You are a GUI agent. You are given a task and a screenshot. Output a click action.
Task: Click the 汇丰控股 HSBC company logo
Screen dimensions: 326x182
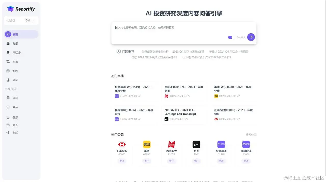pyautogui.click(x=122, y=144)
